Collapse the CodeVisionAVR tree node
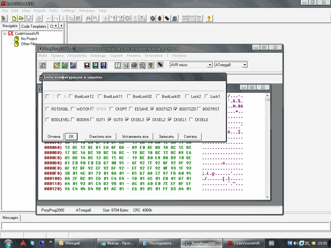The width and height of the screenshot is (331, 248). [x=5, y=34]
